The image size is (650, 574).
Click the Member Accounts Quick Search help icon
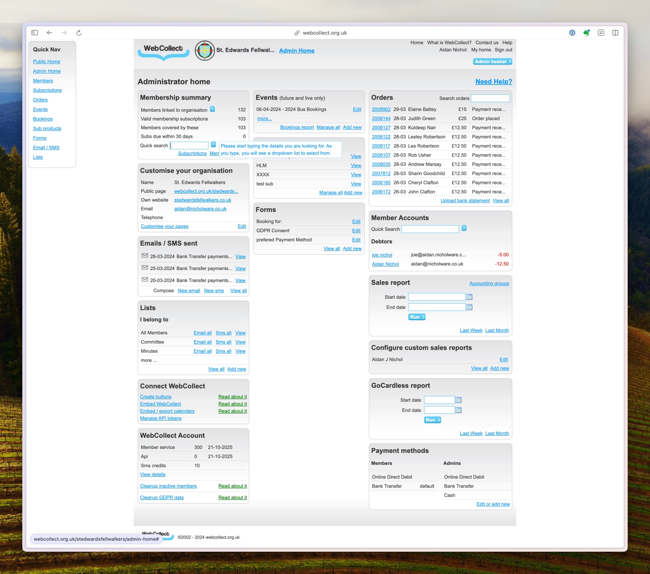464,229
